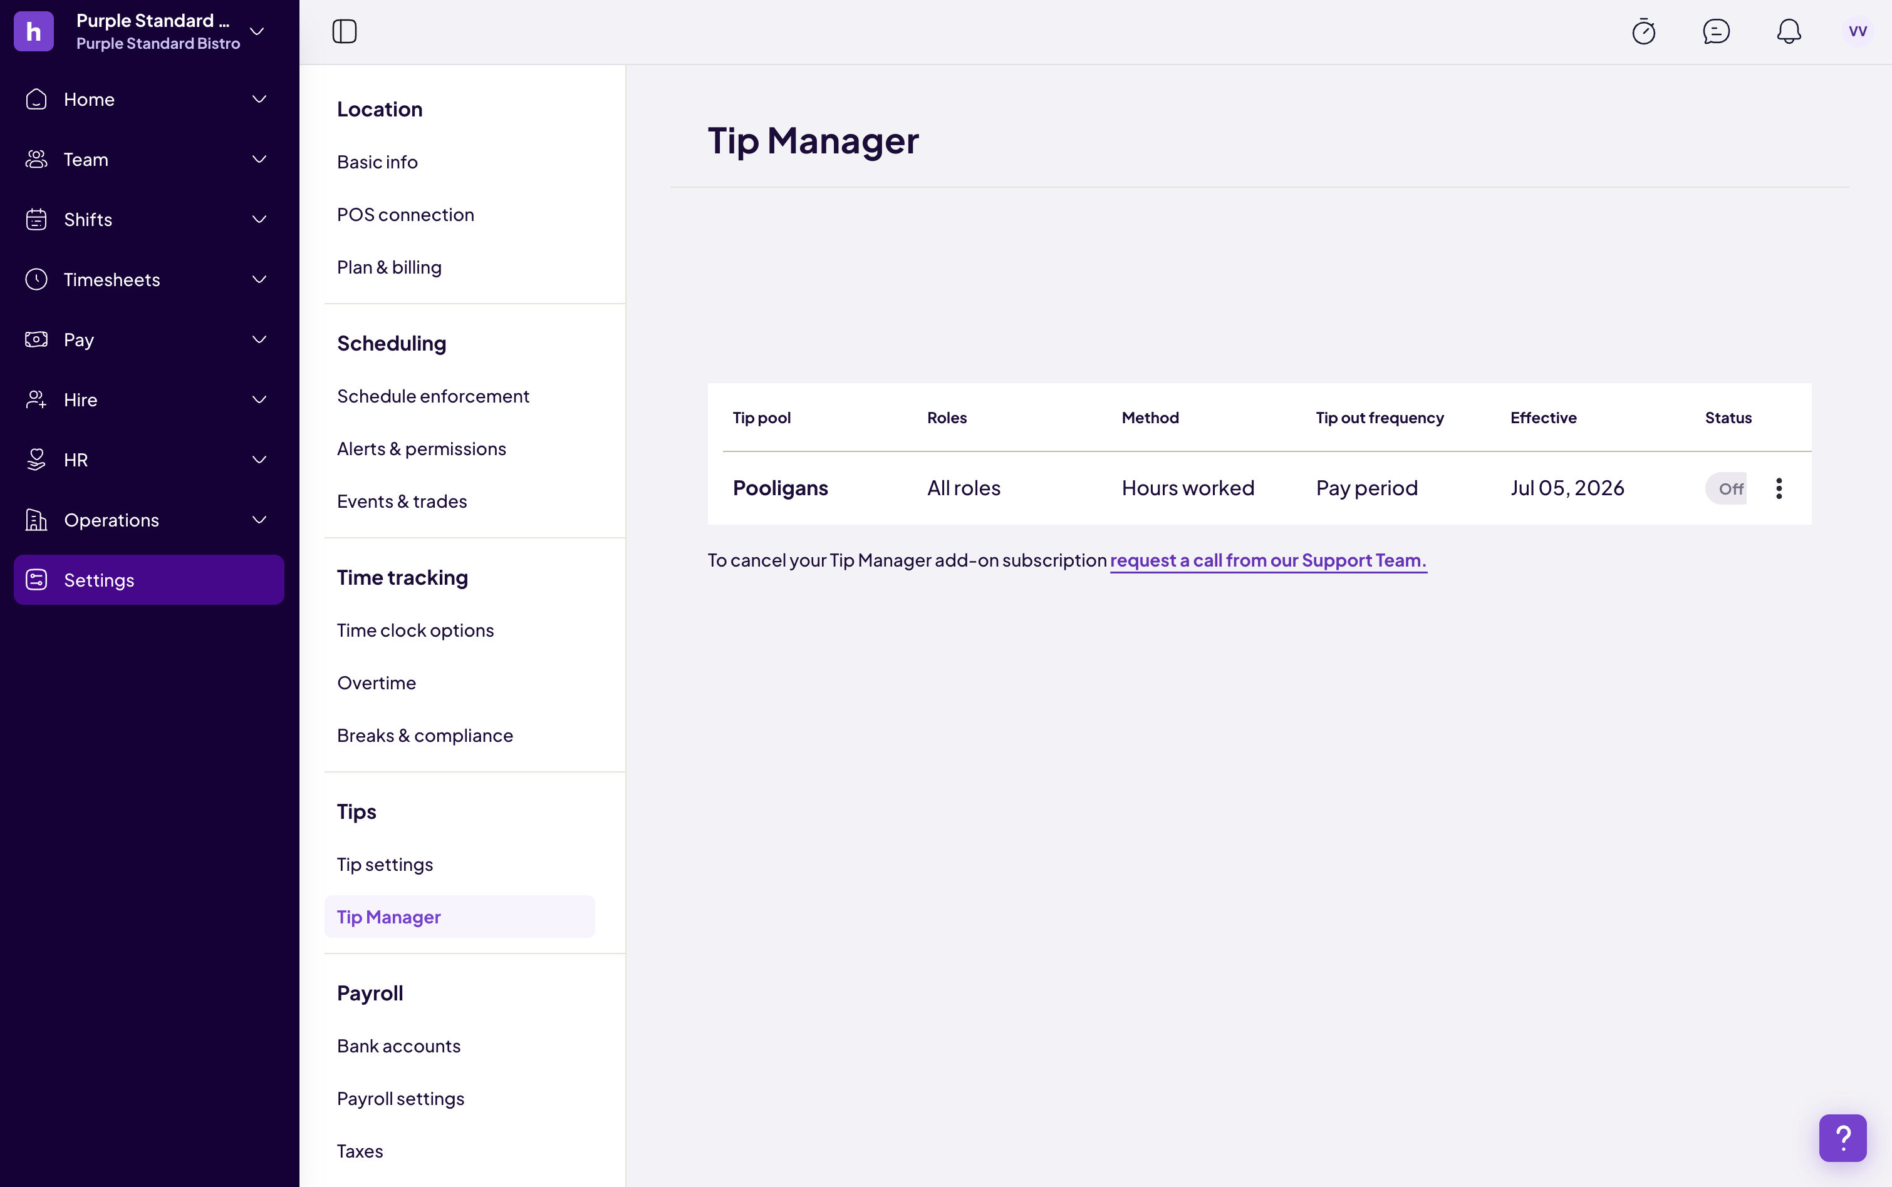This screenshot has height=1187, width=1892.
Task: Open notifications bell icon
Action: (1789, 31)
